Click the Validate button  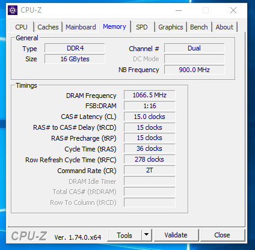click(x=176, y=235)
